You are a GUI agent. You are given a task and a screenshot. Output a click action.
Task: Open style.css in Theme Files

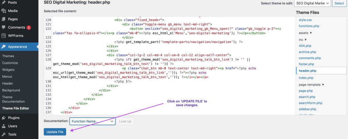(x=305, y=20)
